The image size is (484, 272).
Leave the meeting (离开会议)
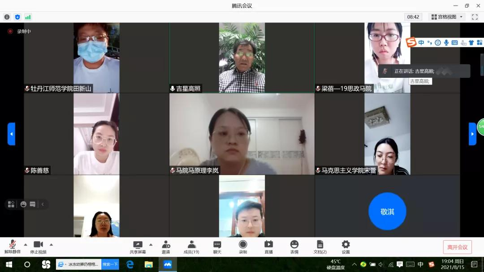point(458,247)
